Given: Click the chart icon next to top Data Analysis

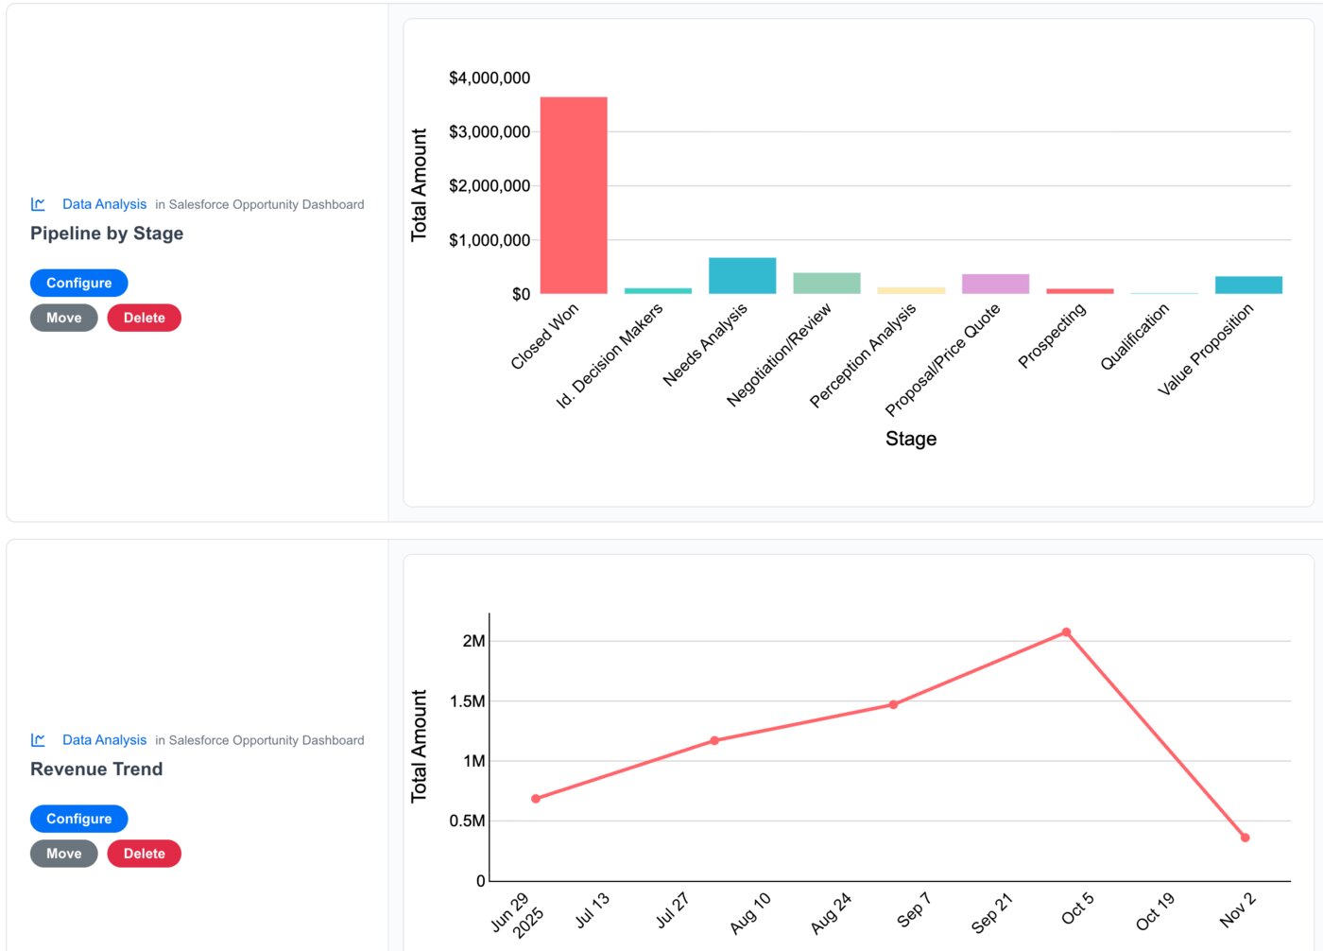Looking at the screenshot, I should pyautogui.click(x=38, y=203).
